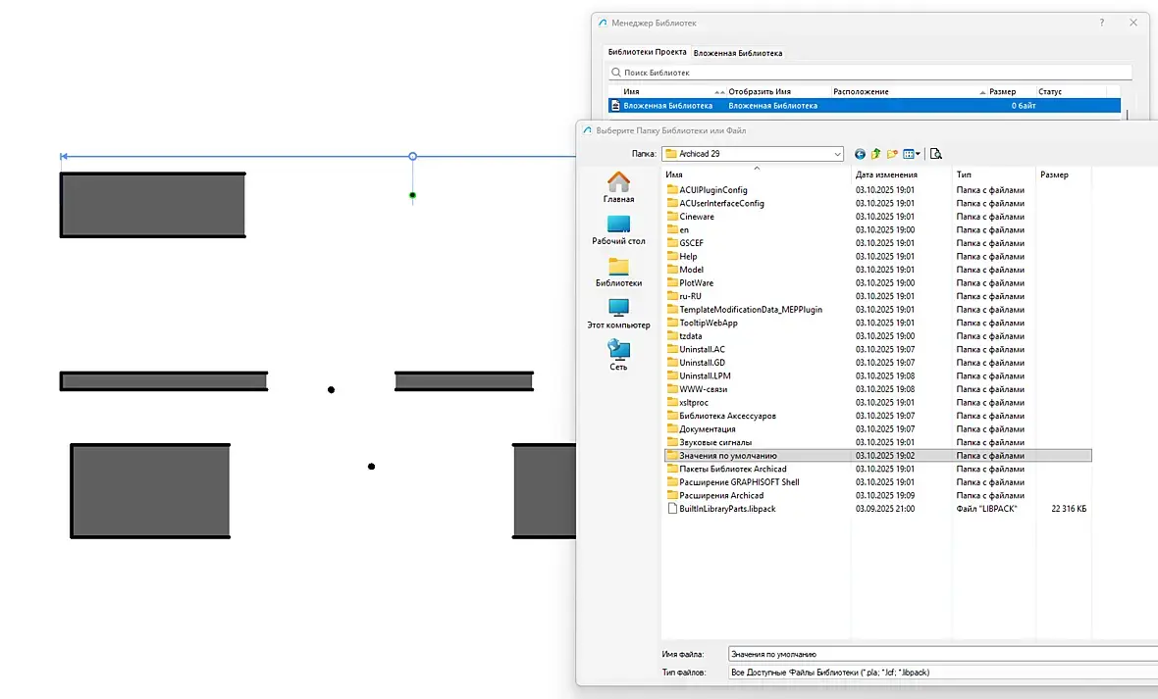Create a new folder in file dialog
The width and height of the screenshot is (1158, 699).
coord(892,154)
